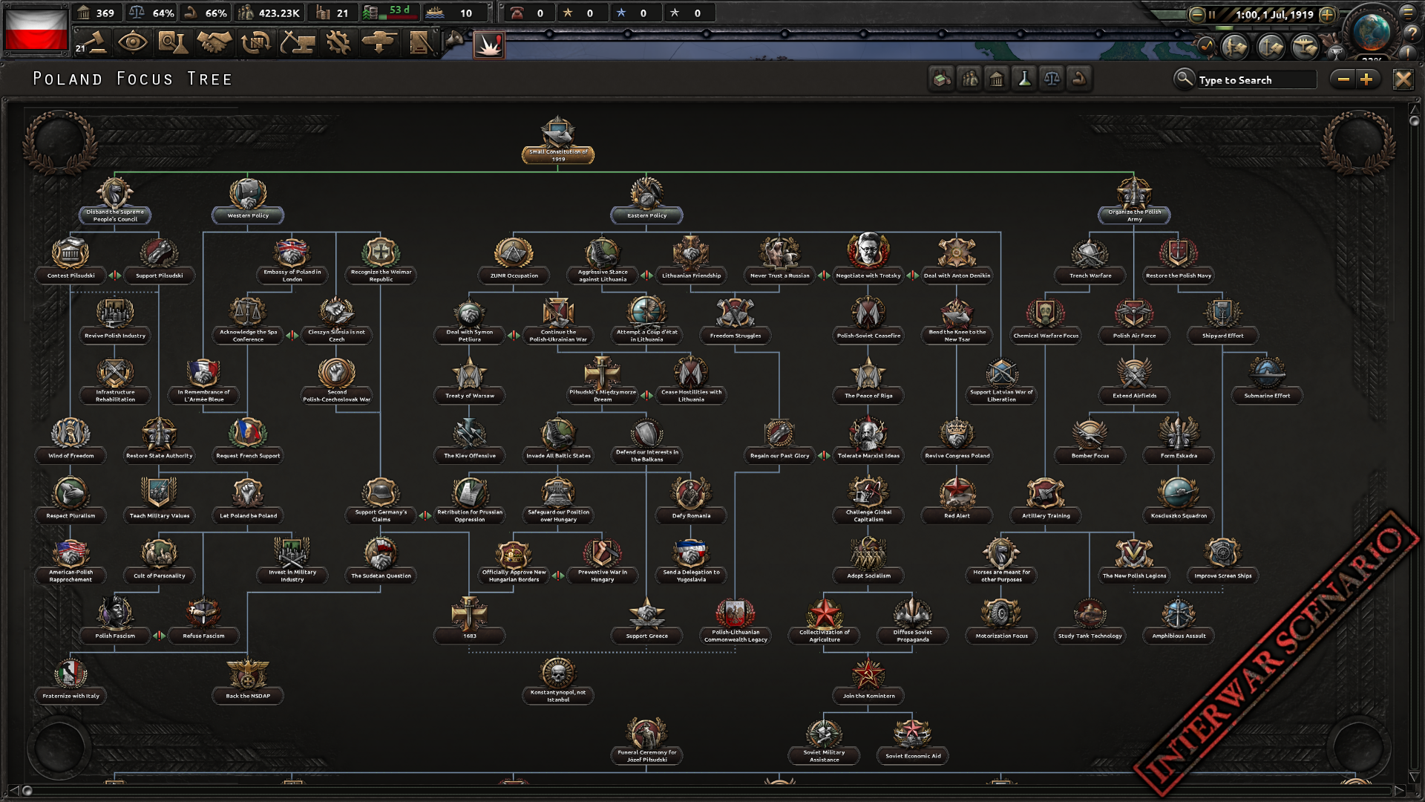Toggle the industry focus filter
The width and height of the screenshot is (1425, 802).
[x=942, y=79]
